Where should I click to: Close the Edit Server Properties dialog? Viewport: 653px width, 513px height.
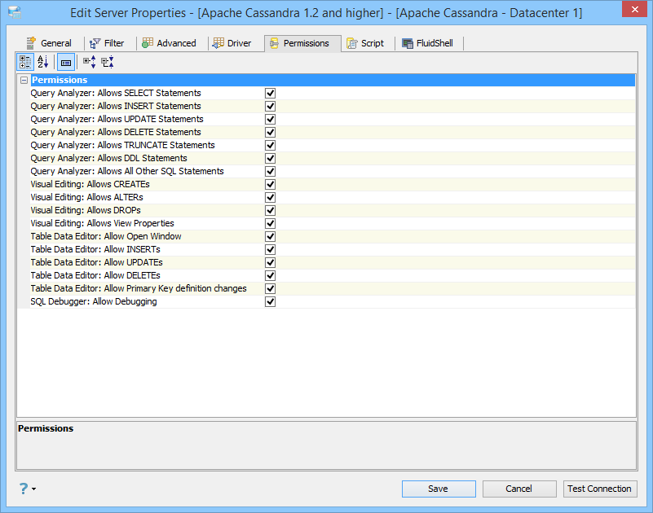[x=634, y=9]
